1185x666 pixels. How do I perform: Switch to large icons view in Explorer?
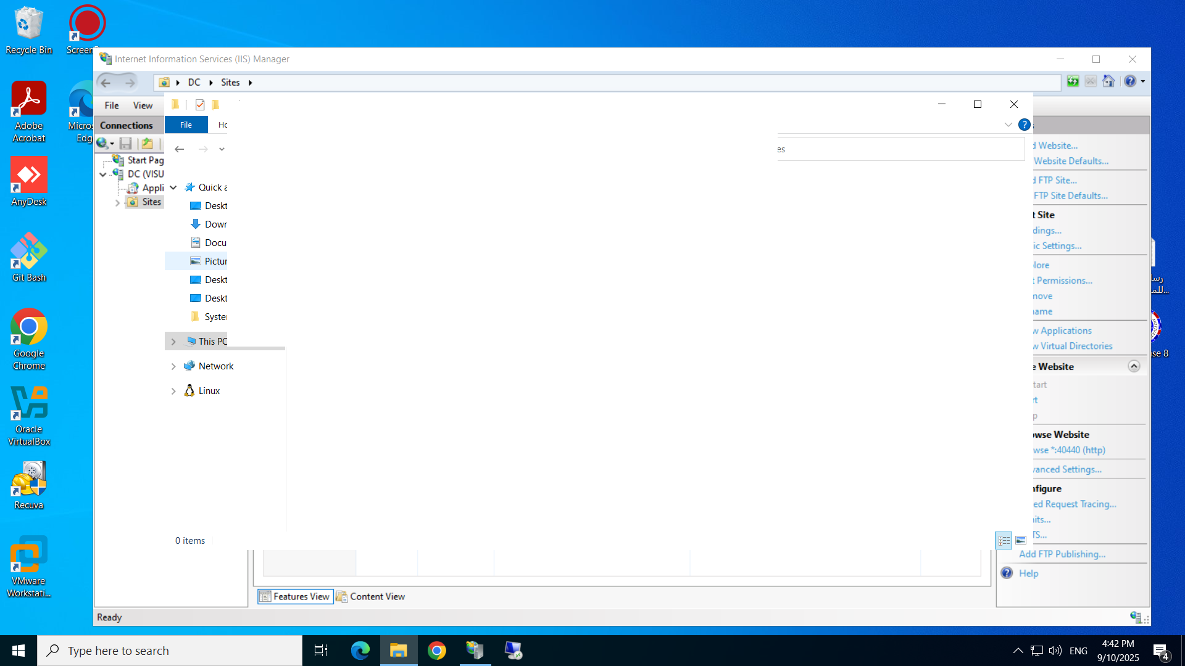(x=1021, y=540)
